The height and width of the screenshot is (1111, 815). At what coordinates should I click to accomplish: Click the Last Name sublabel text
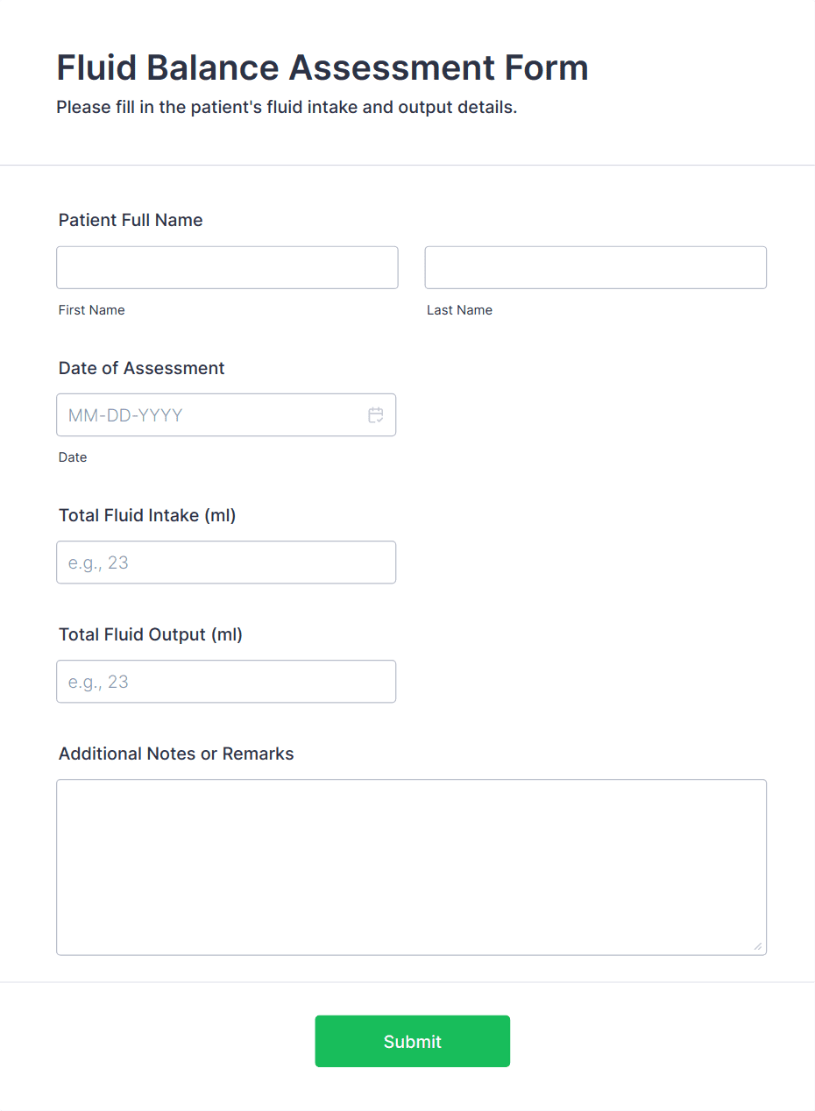(x=459, y=309)
